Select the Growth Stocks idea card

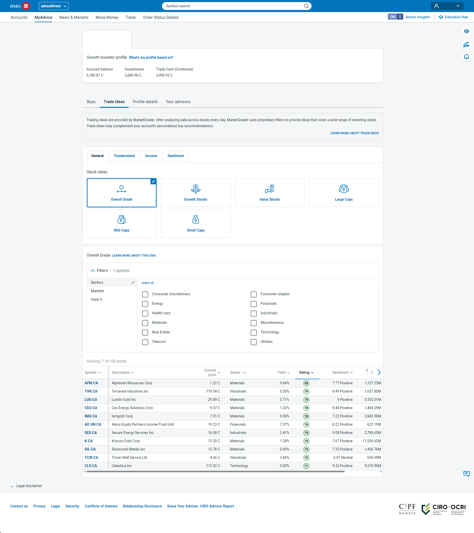[x=196, y=193]
